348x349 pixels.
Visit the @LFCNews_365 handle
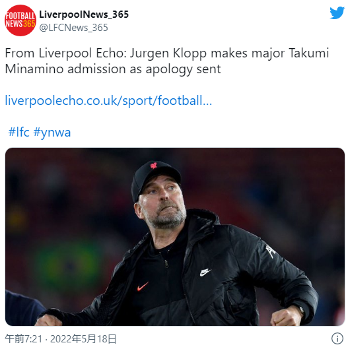73,28
